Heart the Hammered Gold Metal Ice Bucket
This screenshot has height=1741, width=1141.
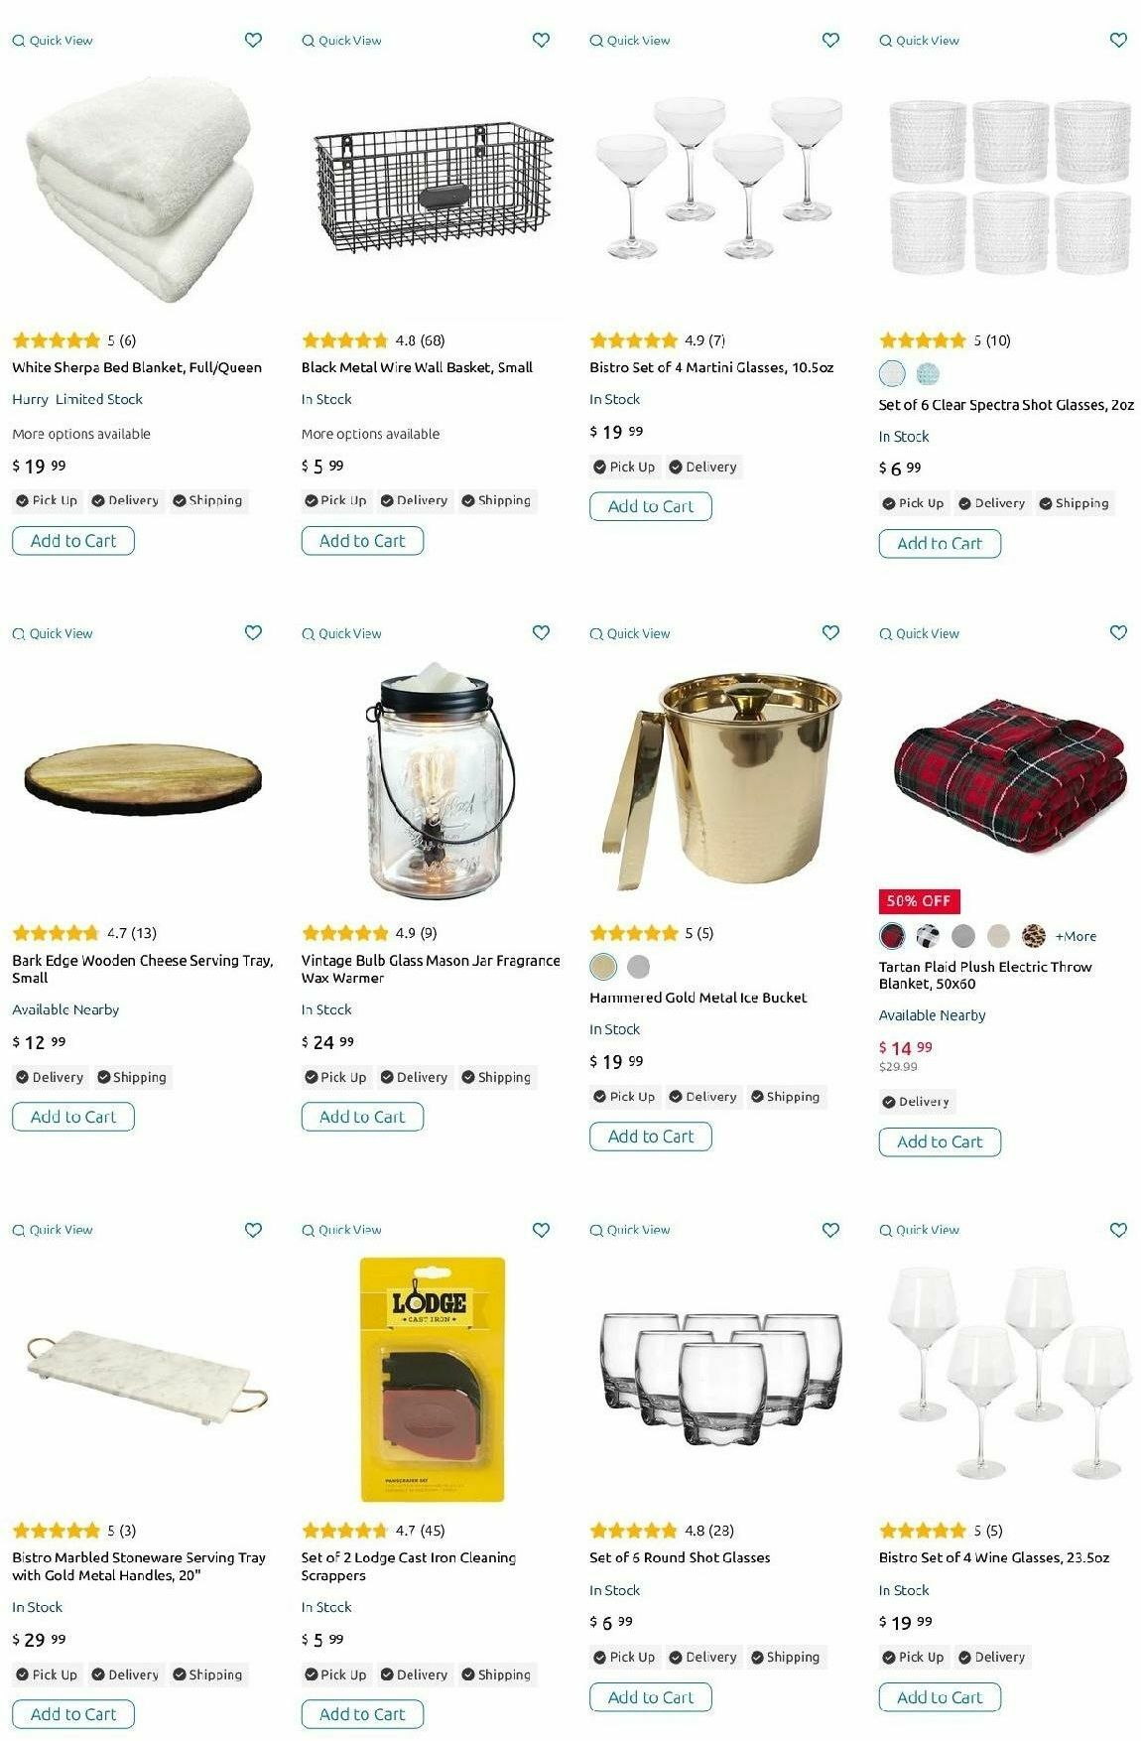(830, 632)
